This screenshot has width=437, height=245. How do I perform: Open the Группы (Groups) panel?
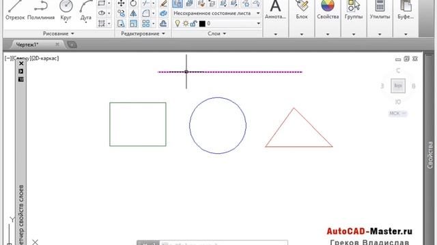point(354,10)
